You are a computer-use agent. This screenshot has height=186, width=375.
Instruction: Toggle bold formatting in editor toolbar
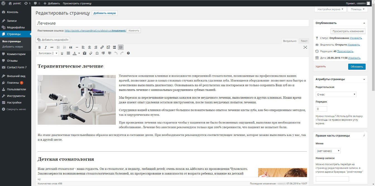tap(39, 47)
